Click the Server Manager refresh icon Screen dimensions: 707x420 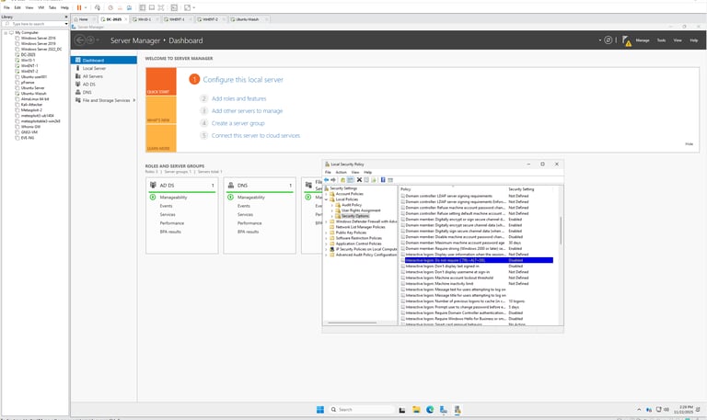608,40
